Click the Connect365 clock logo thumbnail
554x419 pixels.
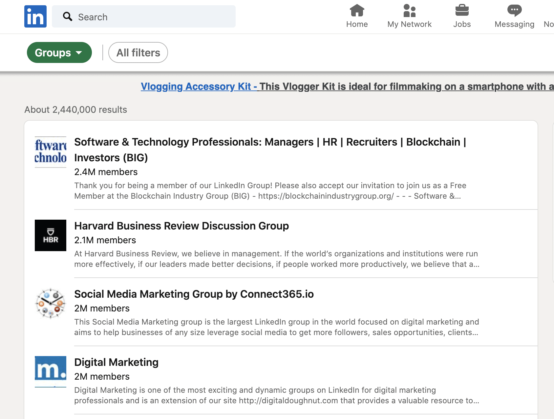coord(51,304)
